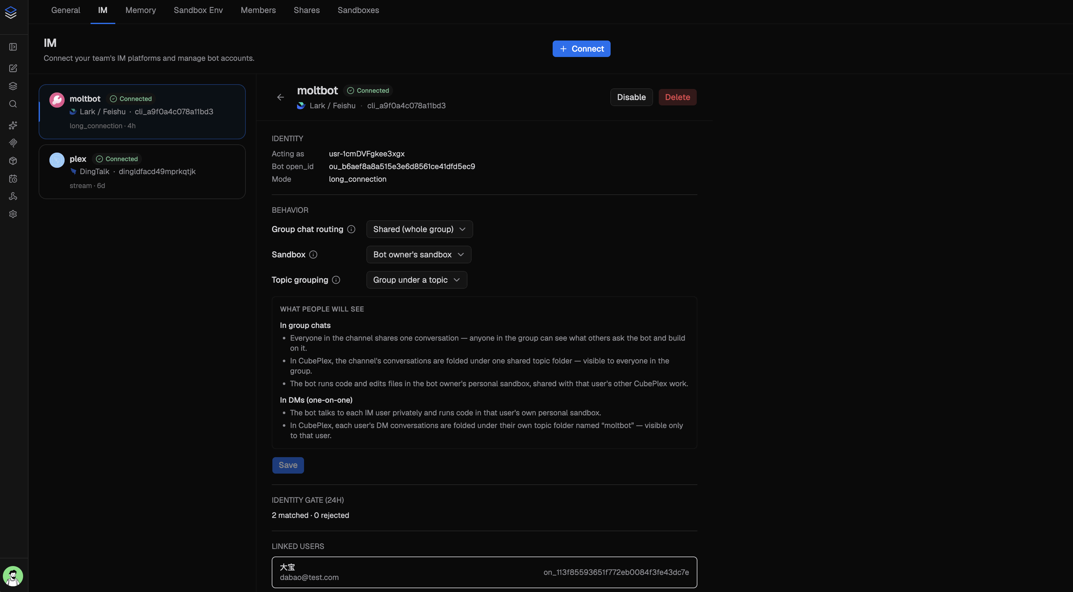
Task: Select the plex DingTalk bot card
Action: point(142,172)
